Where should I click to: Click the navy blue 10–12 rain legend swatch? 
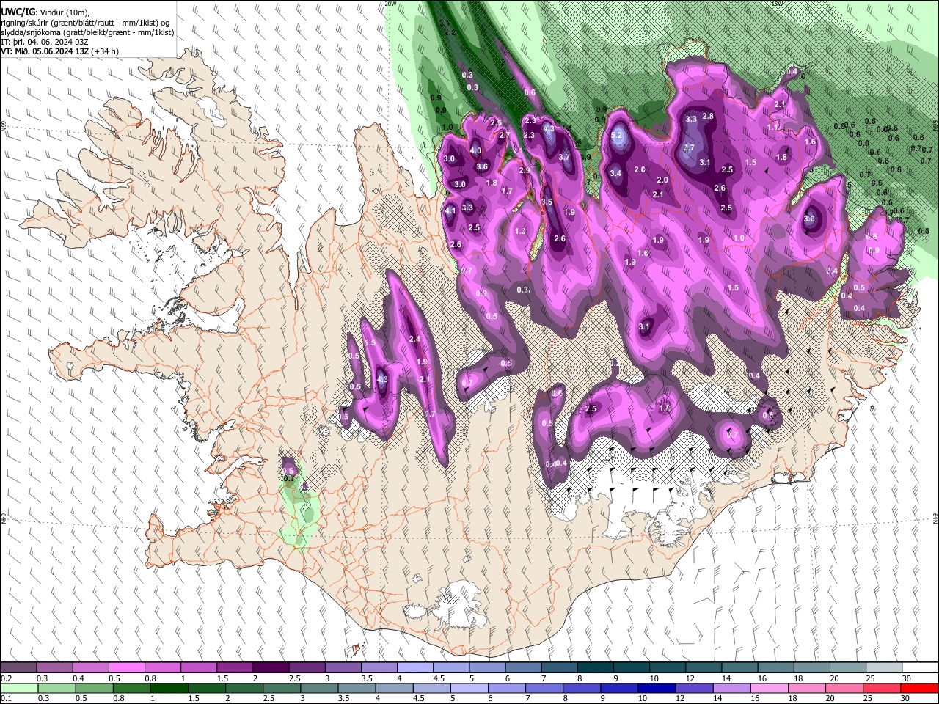pos(657,688)
